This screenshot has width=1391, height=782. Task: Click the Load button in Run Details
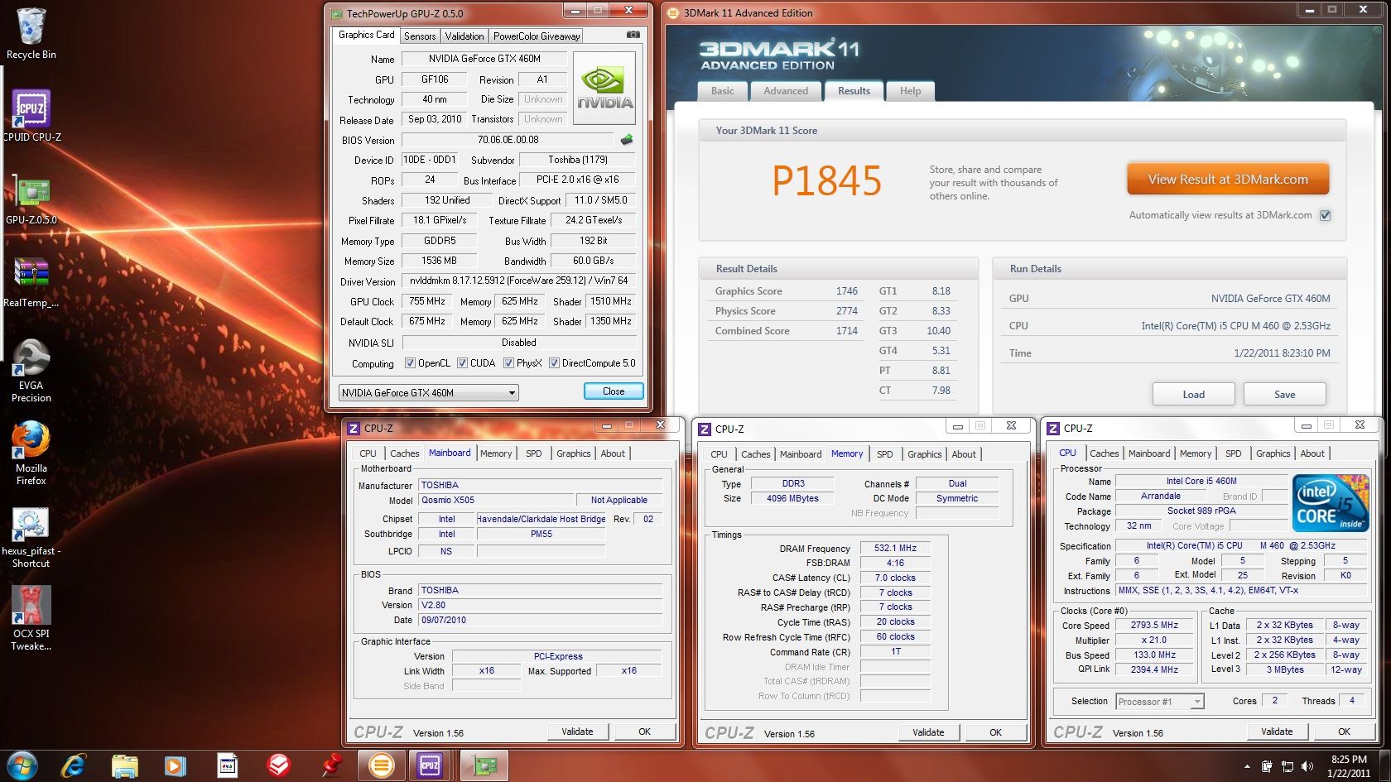point(1194,395)
